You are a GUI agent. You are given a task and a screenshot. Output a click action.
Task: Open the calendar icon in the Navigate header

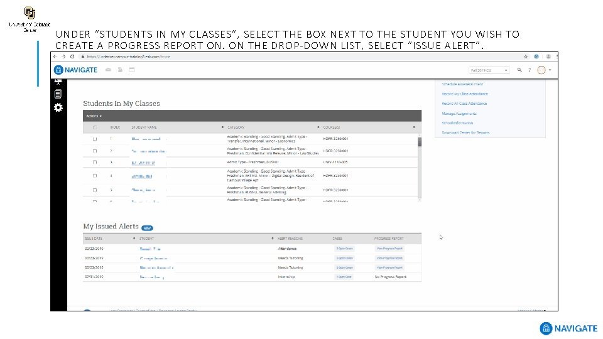click(x=131, y=70)
